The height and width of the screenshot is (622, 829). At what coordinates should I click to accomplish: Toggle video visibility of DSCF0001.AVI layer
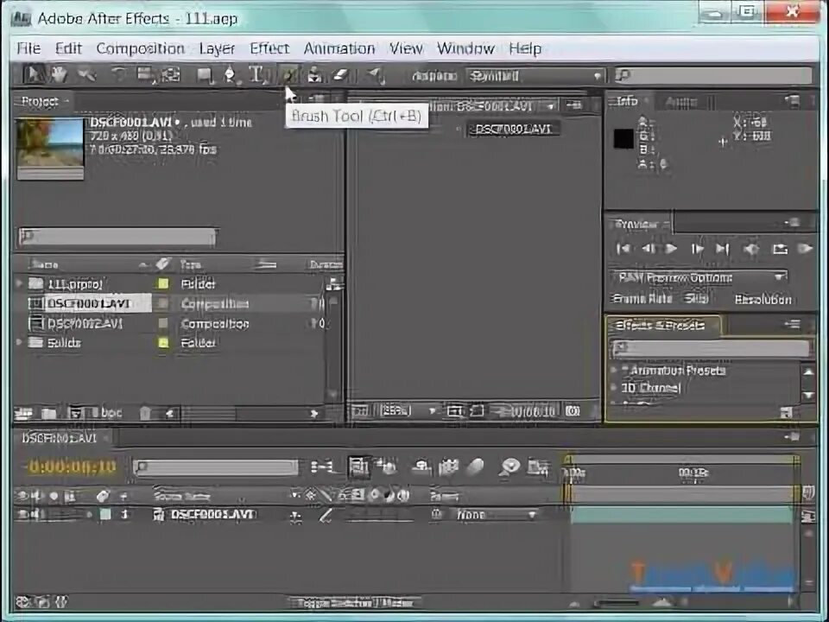tap(22, 514)
